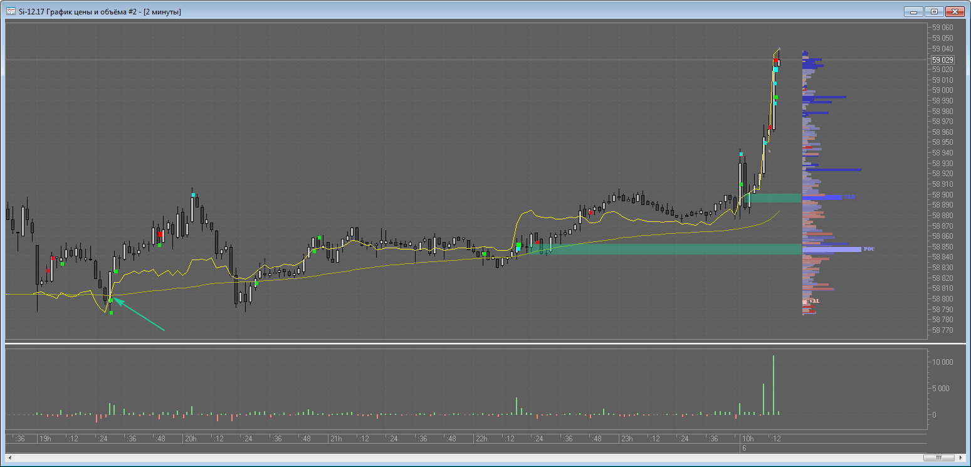
Task: Click the 21h time axis label
Action: tap(335, 438)
